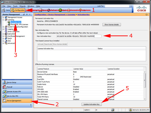
Task: Click the Configuration breadcrumb link
Action: click(x=40, y=15)
